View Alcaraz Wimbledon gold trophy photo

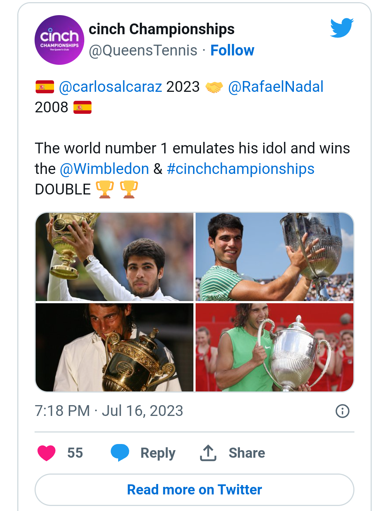[115, 257]
